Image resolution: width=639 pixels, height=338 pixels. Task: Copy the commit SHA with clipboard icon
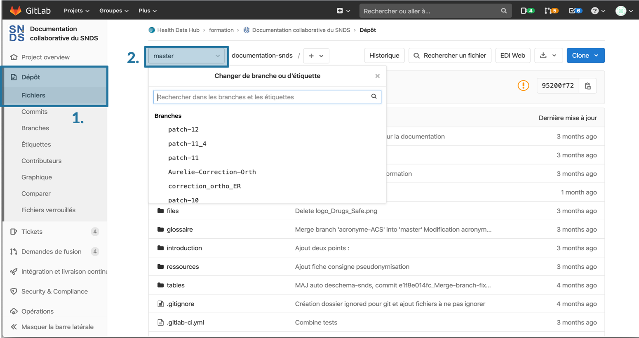(x=587, y=86)
